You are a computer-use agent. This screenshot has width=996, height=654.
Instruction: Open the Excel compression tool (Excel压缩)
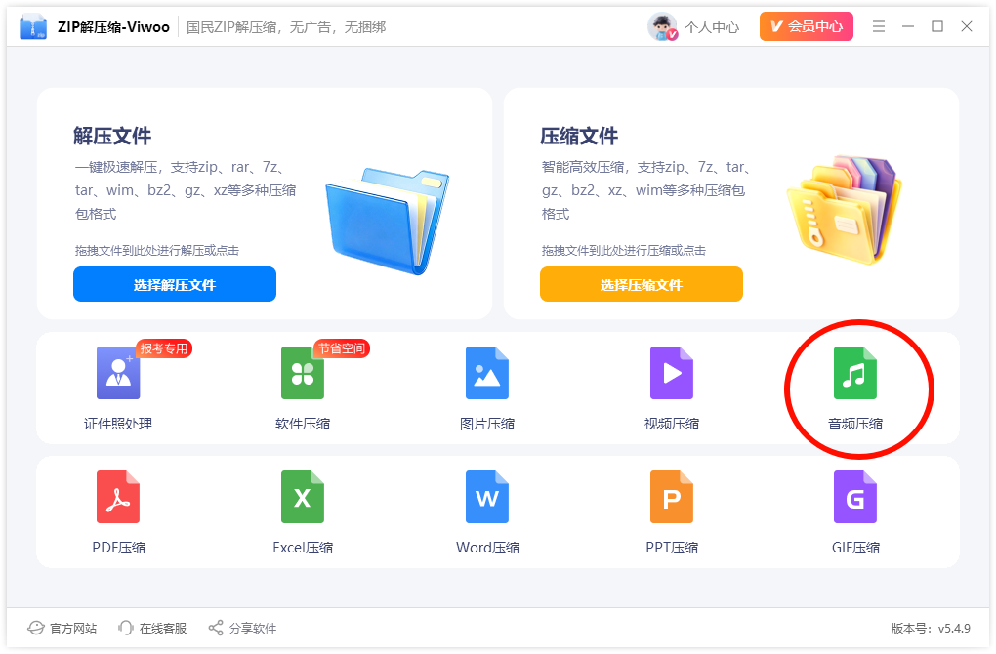click(x=303, y=511)
